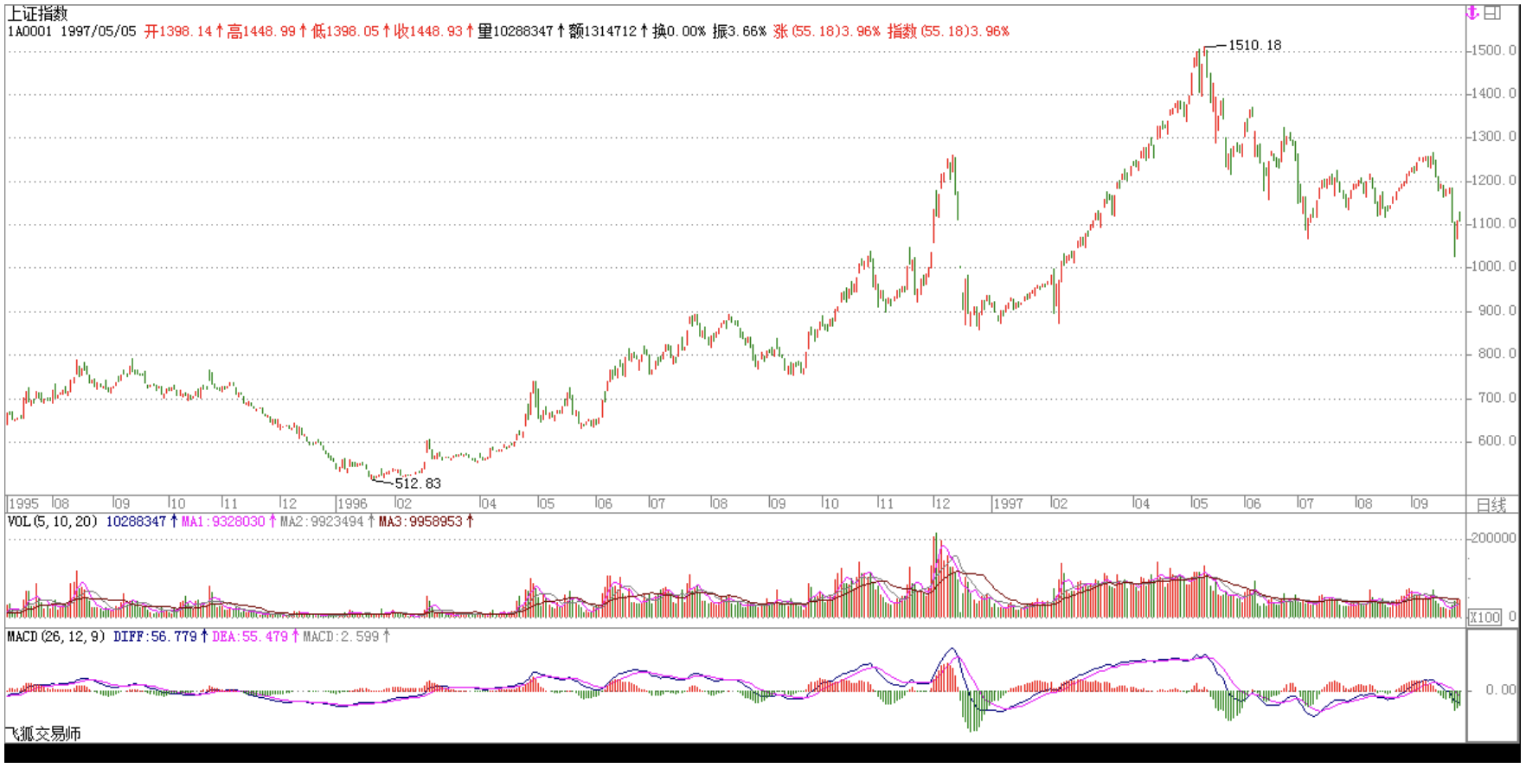
Task: Click the 512.83 low price marker
Action: coord(418,483)
